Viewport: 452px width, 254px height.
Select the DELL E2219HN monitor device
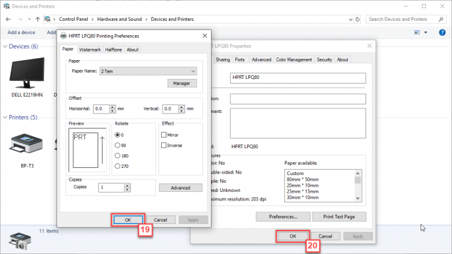pos(27,77)
